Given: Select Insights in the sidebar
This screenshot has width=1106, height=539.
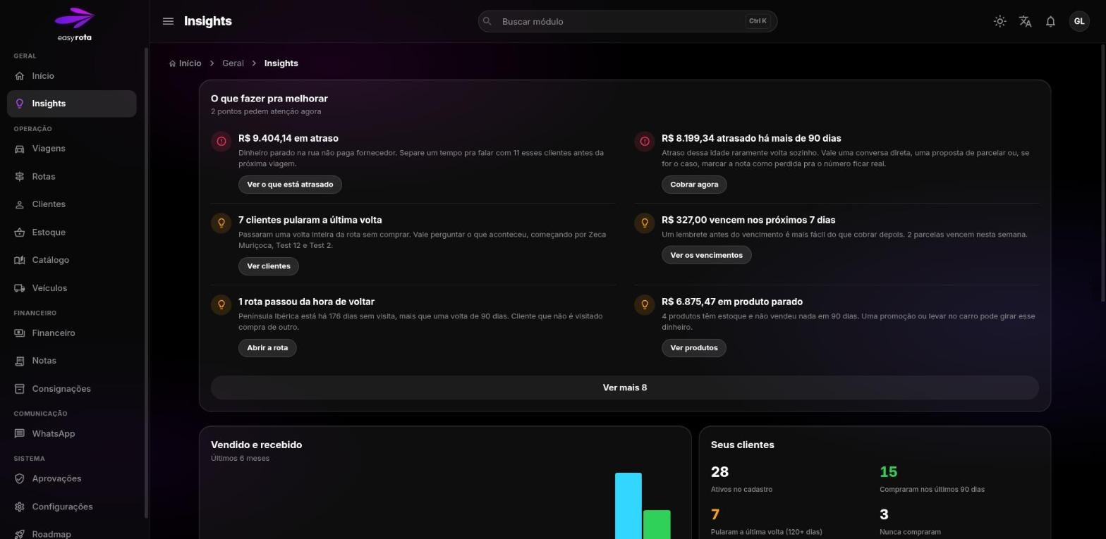Looking at the screenshot, I should [71, 104].
